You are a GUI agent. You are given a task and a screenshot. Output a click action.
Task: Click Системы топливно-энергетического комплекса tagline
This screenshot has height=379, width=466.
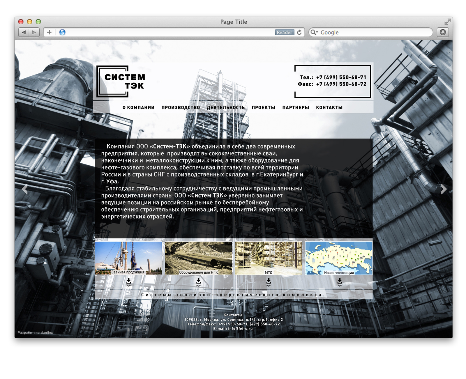[231, 295]
